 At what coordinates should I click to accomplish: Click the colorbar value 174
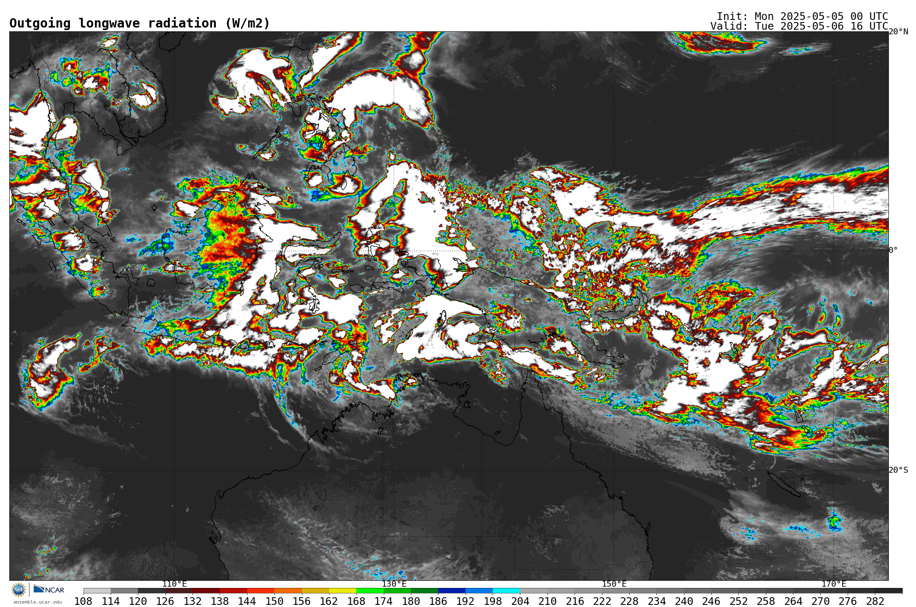click(383, 601)
